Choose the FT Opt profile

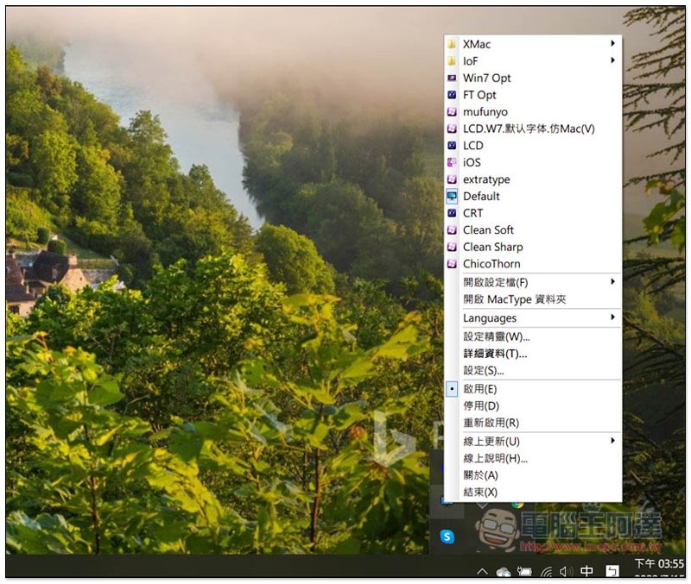(533, 95)
